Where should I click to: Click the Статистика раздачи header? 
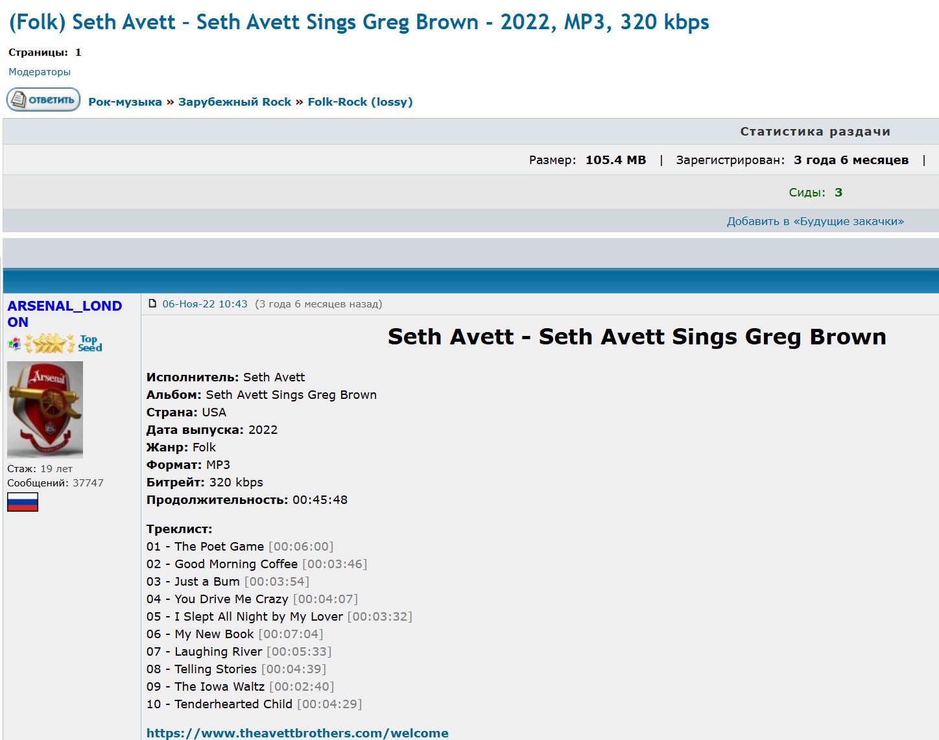coord(815,132)
